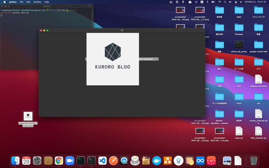Click the KURORO BLOG image in tk window

pyautogui.click(x=113, y=59)
